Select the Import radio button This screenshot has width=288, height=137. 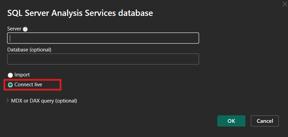pyautogui.click(x=10, y=75)
